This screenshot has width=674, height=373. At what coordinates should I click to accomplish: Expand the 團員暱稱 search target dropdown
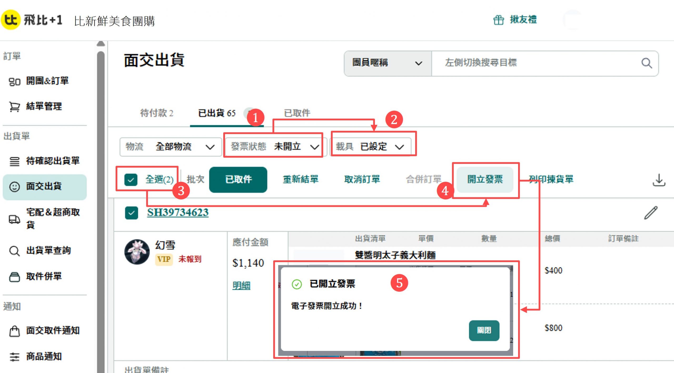click(x=387, y=63)
